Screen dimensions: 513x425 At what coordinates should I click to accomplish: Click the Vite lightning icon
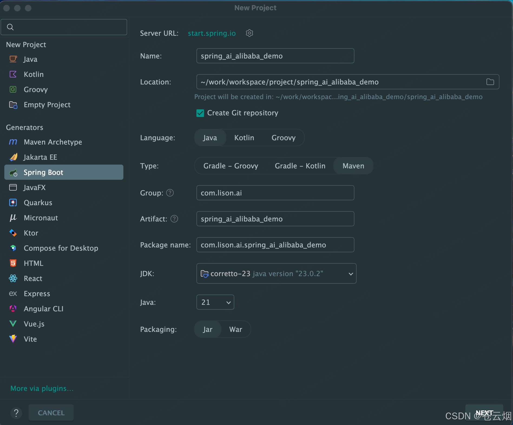pyautogui.click(x=13, y=339)
